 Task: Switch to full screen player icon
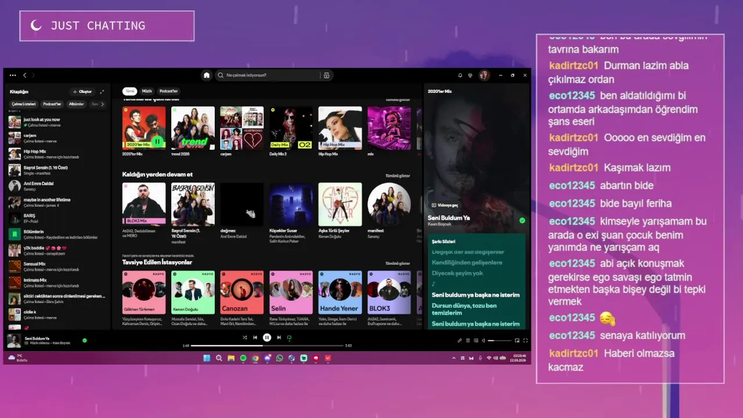coord(525,340)
